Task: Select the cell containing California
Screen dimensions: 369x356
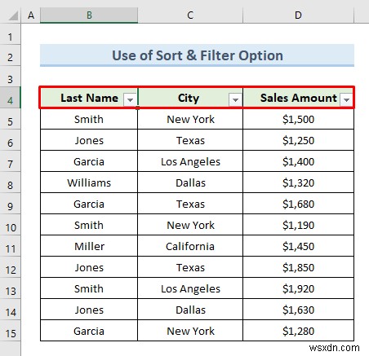Action: (x=190, y=246)
